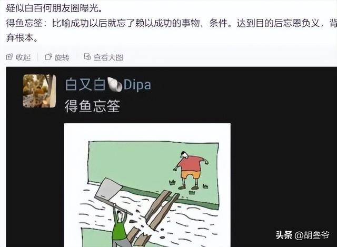Click the 旋转 rotate icon
This screenshot has height=247, width=337.
(x=48, y=57)
